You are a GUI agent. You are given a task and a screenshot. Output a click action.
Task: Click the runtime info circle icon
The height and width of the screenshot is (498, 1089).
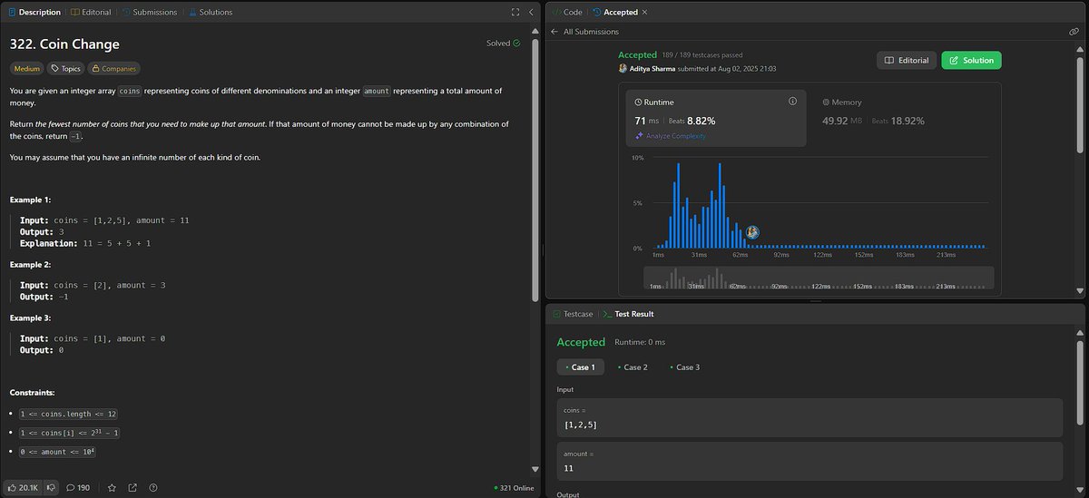point(792,102)
